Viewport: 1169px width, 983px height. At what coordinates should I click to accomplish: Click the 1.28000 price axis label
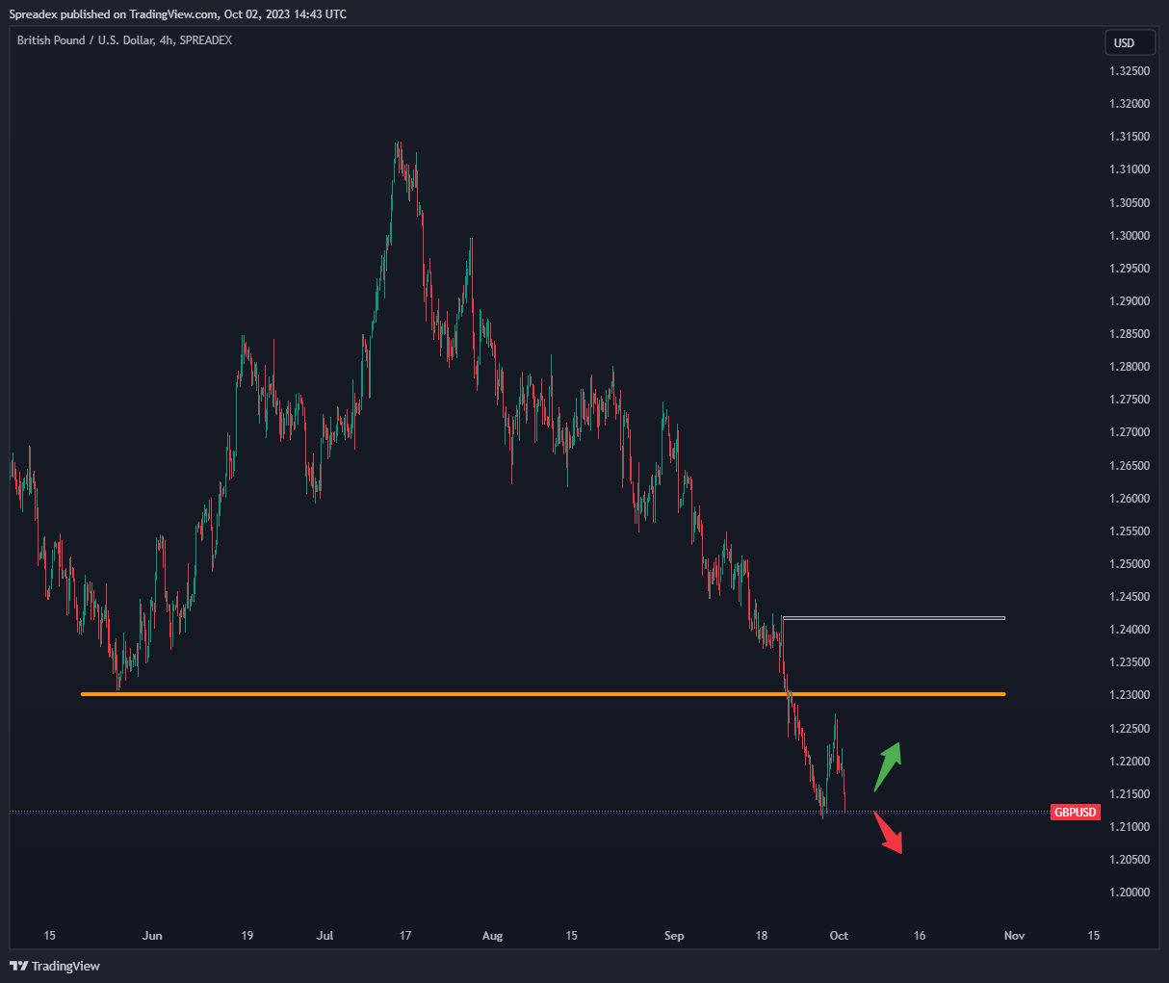[1129, 367]
